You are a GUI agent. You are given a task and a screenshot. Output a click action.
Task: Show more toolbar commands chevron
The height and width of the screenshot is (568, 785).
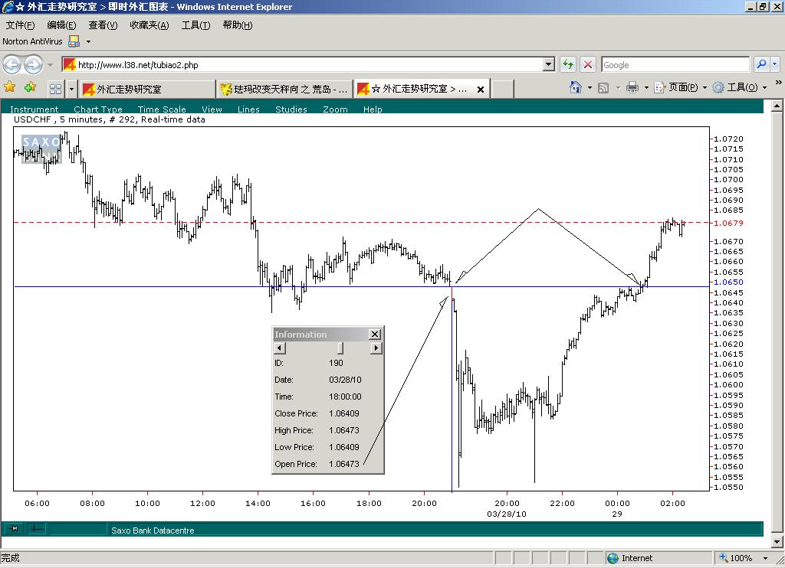[x=779, y=83]
